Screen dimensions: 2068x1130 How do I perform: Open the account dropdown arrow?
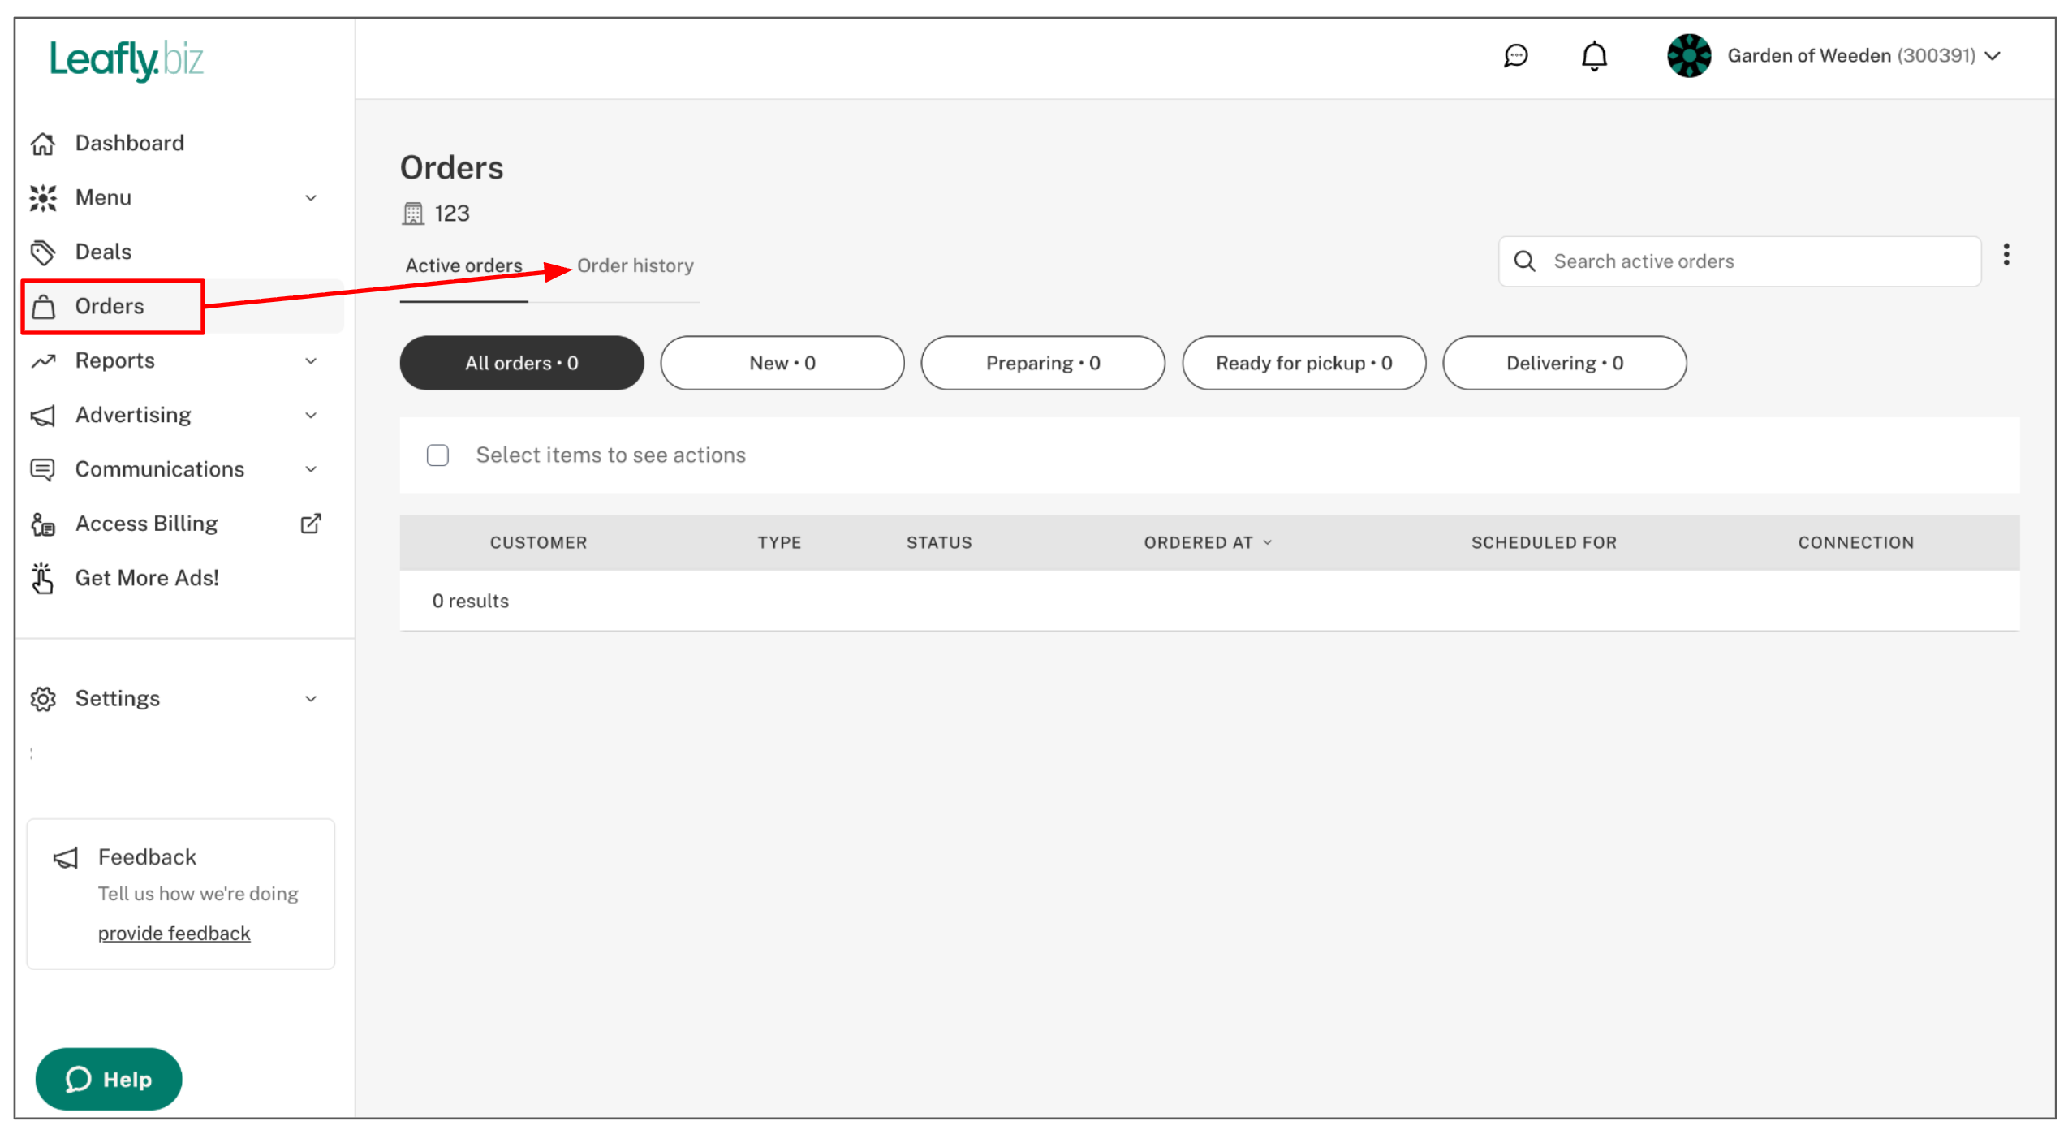pos(1993,56)
